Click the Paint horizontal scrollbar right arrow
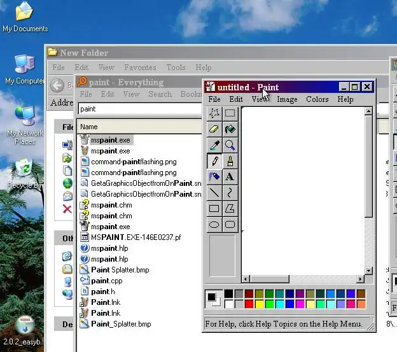 (360, 279)
